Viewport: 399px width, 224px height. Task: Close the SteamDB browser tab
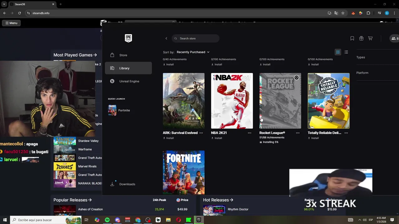pos(53,4)
